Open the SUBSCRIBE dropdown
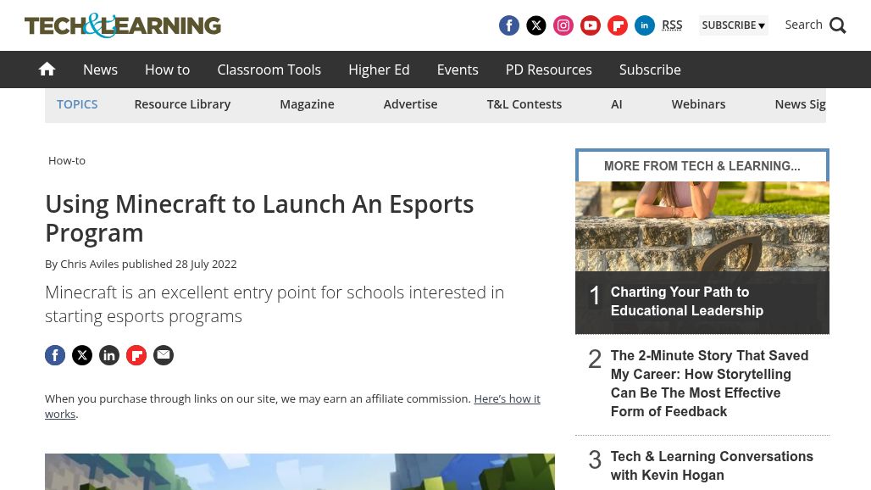Viewport: 871px width, 490px height. (733, 25)
